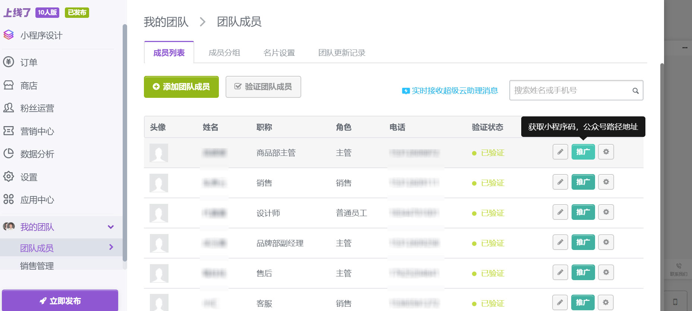
Task: Click the sidebar vertical scrollbar
Action: click(125, 143)
